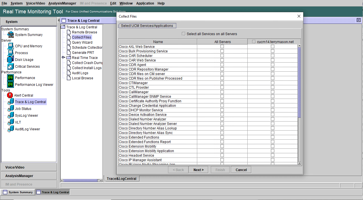Check All Servers box for Cisco CallManager
Image resolution: width=363 pixels, height=200 pixels.
click(x=222, y=92)
